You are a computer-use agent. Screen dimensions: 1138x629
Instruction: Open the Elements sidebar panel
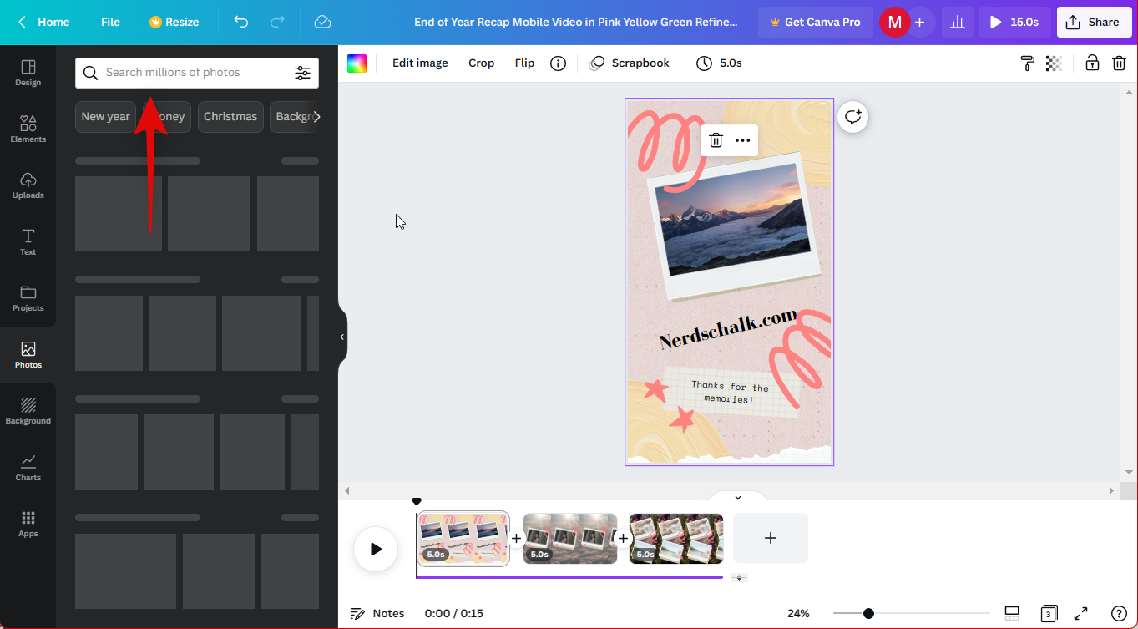coord(28,129)
